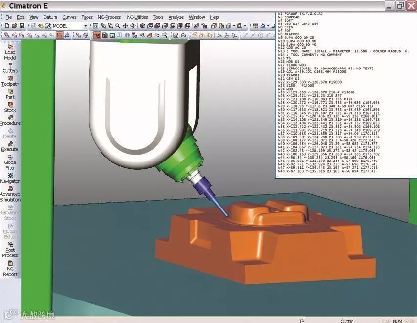Click the TP status bar entry
Screen dimensions: 417x323
coord(301,321)
